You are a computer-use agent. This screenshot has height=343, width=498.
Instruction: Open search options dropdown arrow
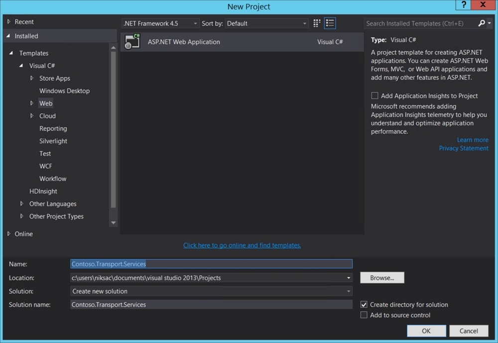(490, 23)
